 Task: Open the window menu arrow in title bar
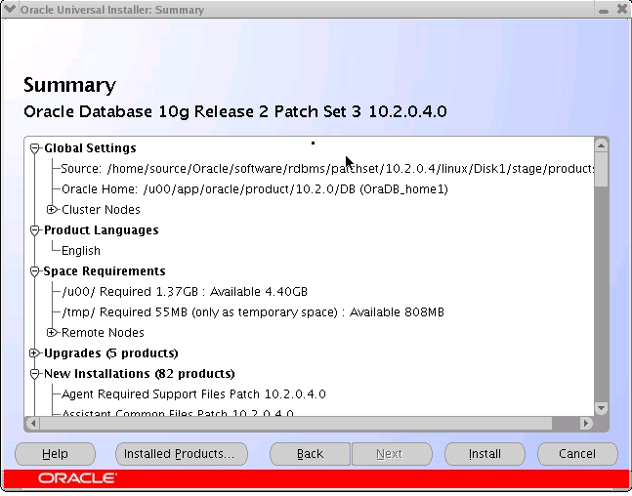[9, 9]
